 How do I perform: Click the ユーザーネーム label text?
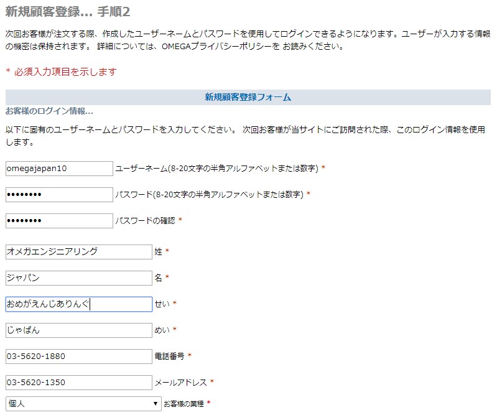tap(216, 168)
